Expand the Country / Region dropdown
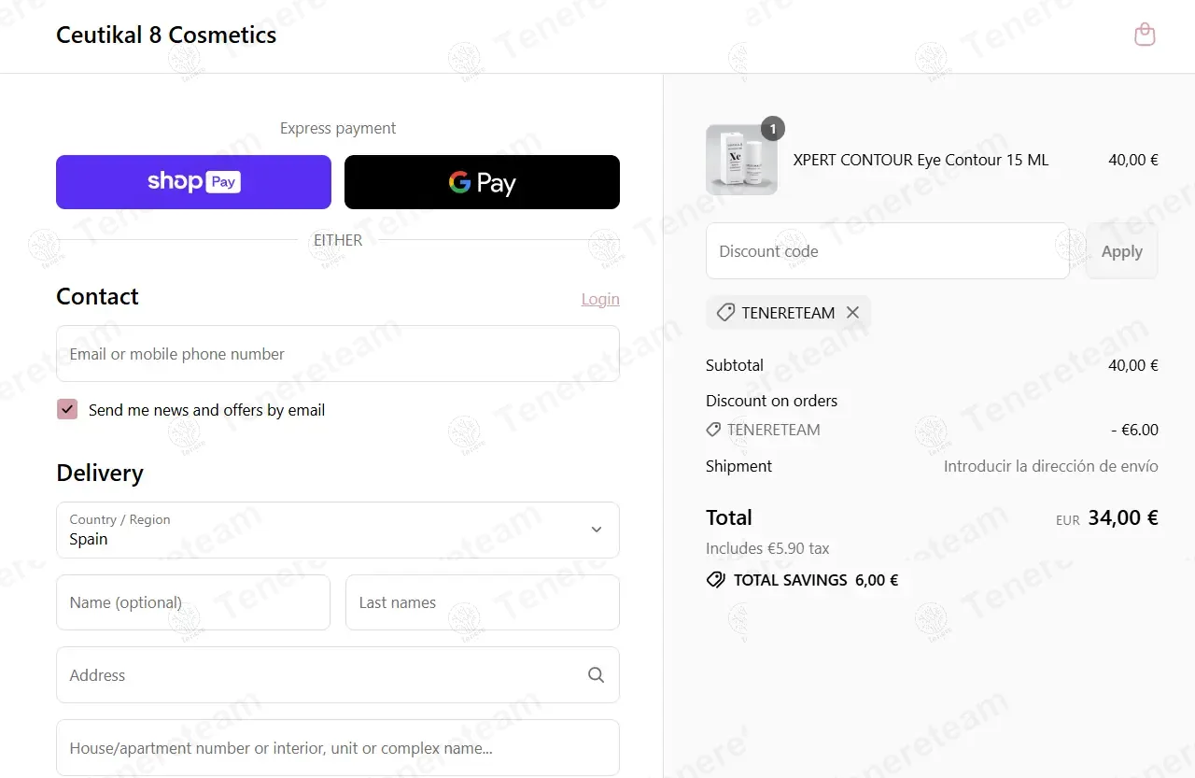 338,530
